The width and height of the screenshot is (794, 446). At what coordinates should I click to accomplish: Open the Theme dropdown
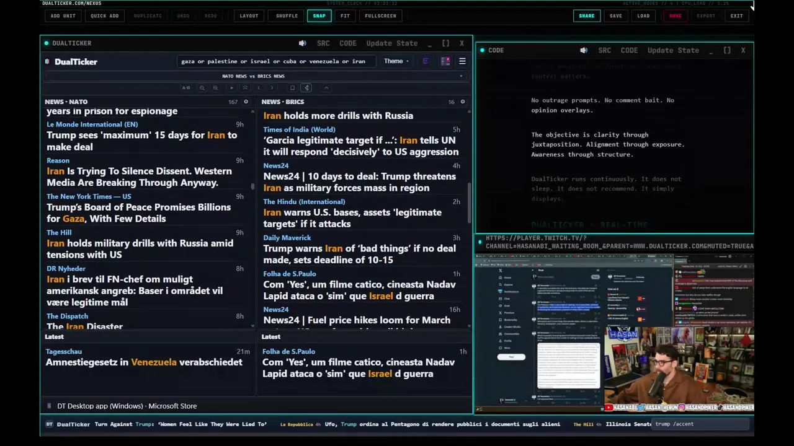pyautogui.click(x=396, y=61)
